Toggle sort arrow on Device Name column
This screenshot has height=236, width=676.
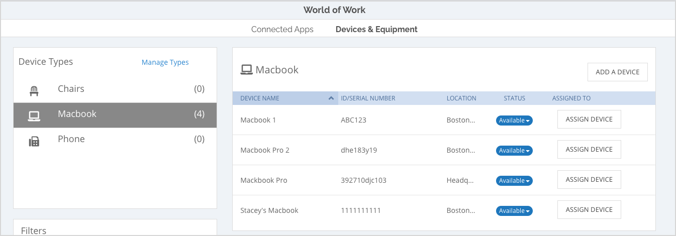click(331, 98)
